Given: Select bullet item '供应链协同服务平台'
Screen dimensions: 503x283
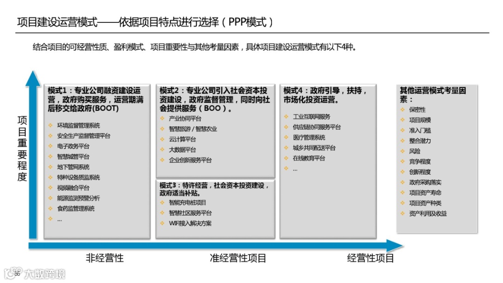Looking at the screenshot, I should [317, 127].
